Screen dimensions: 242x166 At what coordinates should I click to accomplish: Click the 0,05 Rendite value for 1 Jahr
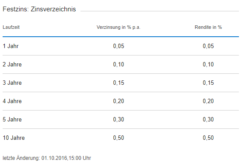208,46
